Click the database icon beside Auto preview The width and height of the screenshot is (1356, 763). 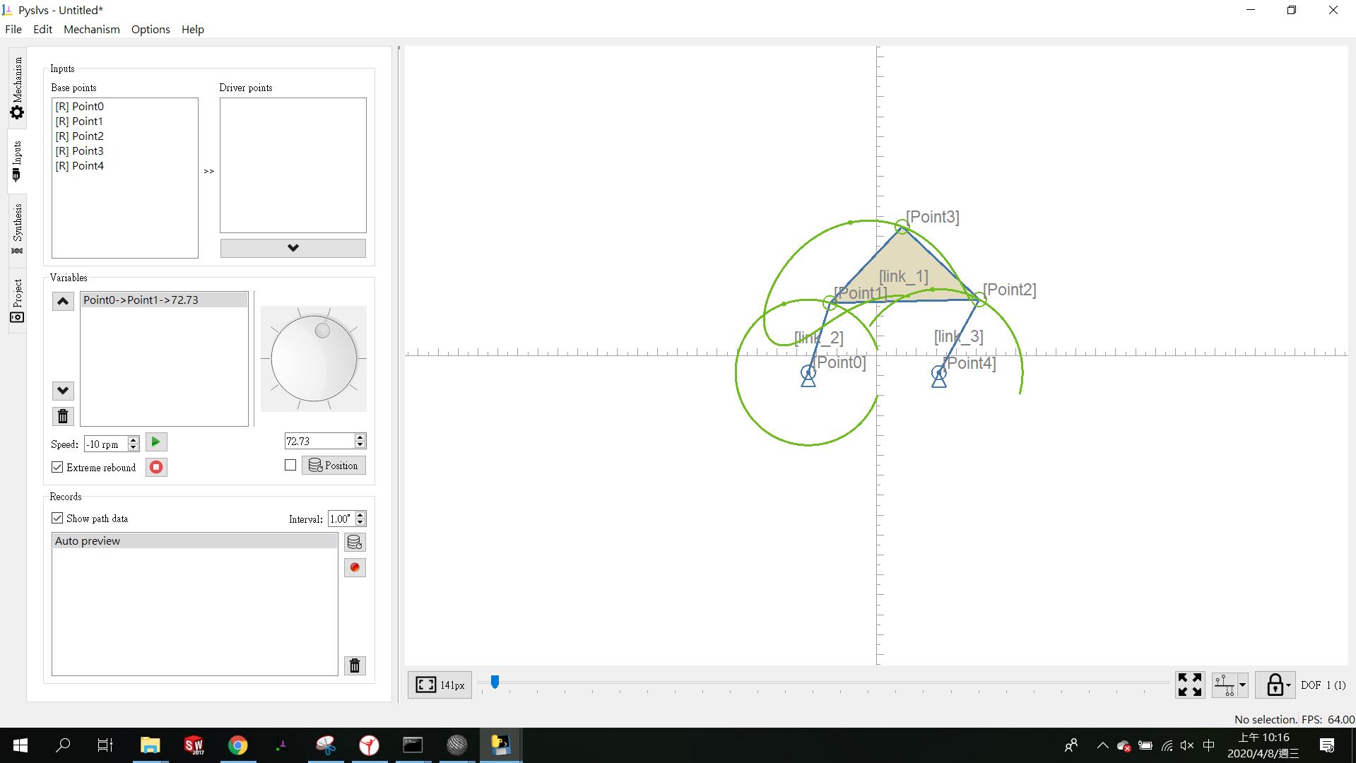point(355,543)
